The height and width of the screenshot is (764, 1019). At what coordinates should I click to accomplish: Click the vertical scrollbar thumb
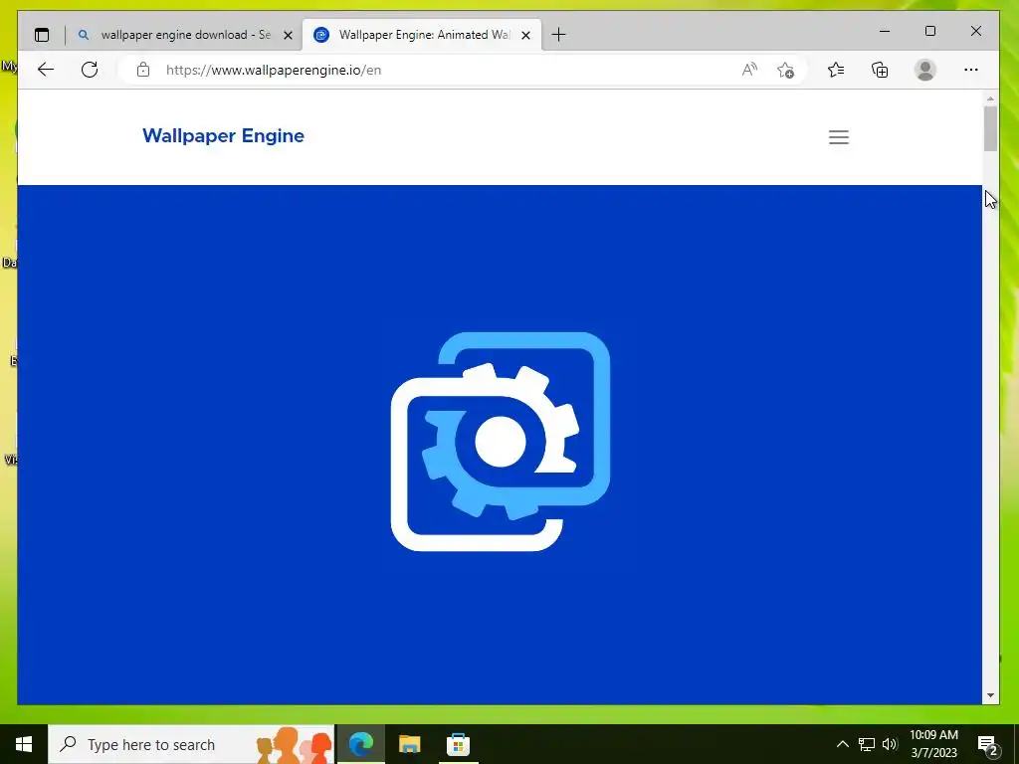coord(990,128)
